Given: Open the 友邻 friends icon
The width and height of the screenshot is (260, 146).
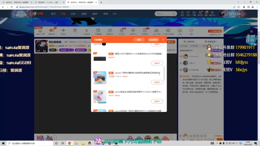Looking at the screenshot, I should pos(180,30).
